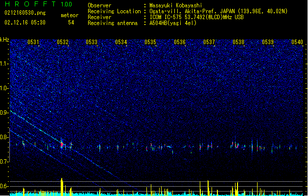This screenshot has height=196, width=308.
Task: Click the tall yellow power peak below 0532
Action: coord(62,187)
